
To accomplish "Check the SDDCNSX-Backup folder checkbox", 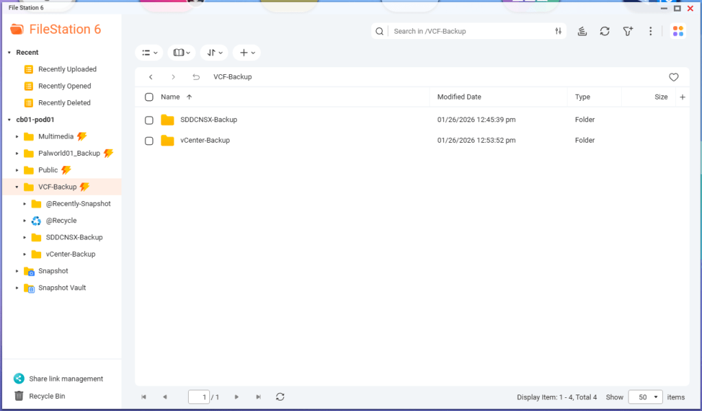I will [149, 120].
